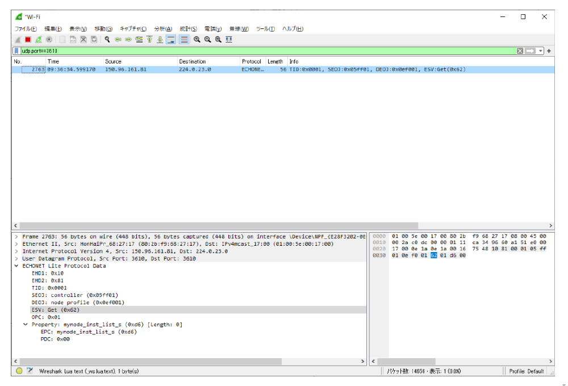This screenshot has height=386, width=568.
Task: Sort packets by Destination column header
Action: [208, 61]
